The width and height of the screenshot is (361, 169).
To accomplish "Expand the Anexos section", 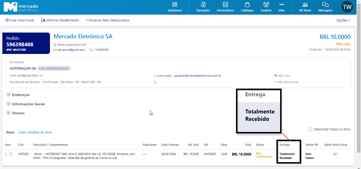I will coord(16,113).
